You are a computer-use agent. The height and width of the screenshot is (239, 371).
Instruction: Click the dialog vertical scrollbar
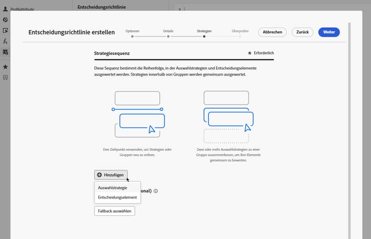coord(349,130)
